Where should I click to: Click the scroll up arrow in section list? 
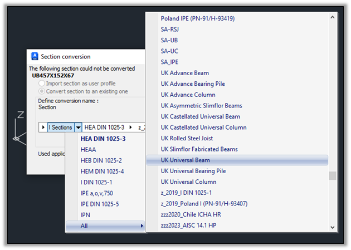coord(333,17)
